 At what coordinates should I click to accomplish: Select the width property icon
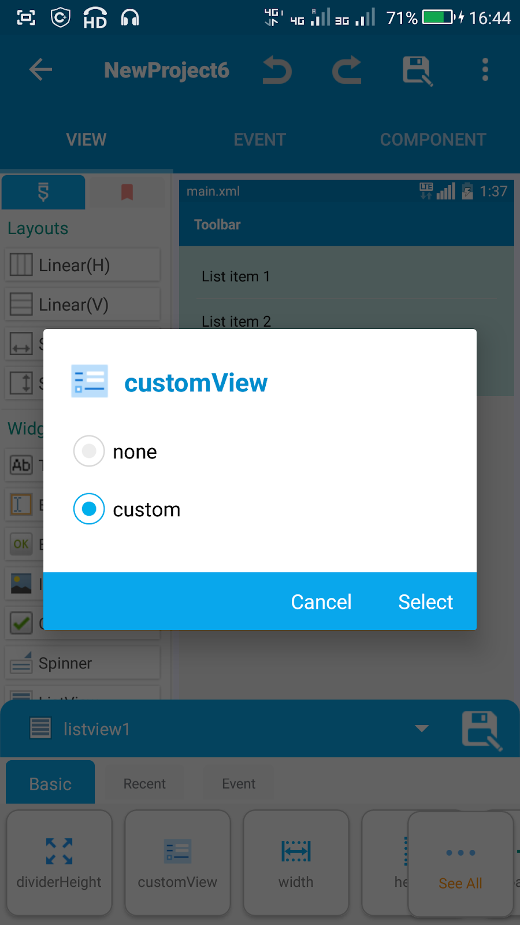pos(296,861)
